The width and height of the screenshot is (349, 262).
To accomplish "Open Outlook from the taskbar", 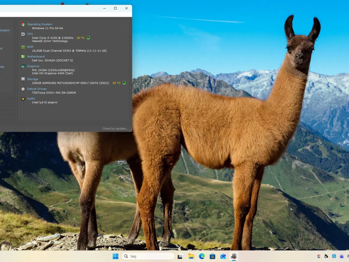I will pyautogui.click(x=223, y=256).
